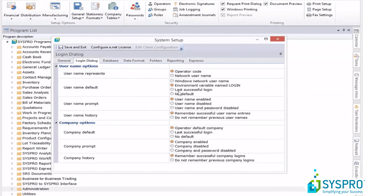This screenshot has width=365, height=196.
Task: Switch to the General tab
Action: pyautogui.click(x=64, y=61)
